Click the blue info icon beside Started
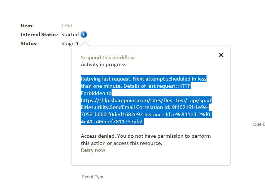The width and height of the screenshot is (265, 187). [x=84, y=35]
